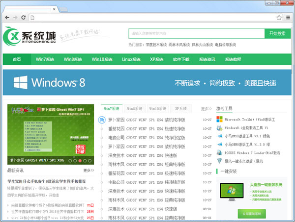Click 小马KMS8激活工具 arrow icon
This screenshot has height=222, width=295.
220,136
